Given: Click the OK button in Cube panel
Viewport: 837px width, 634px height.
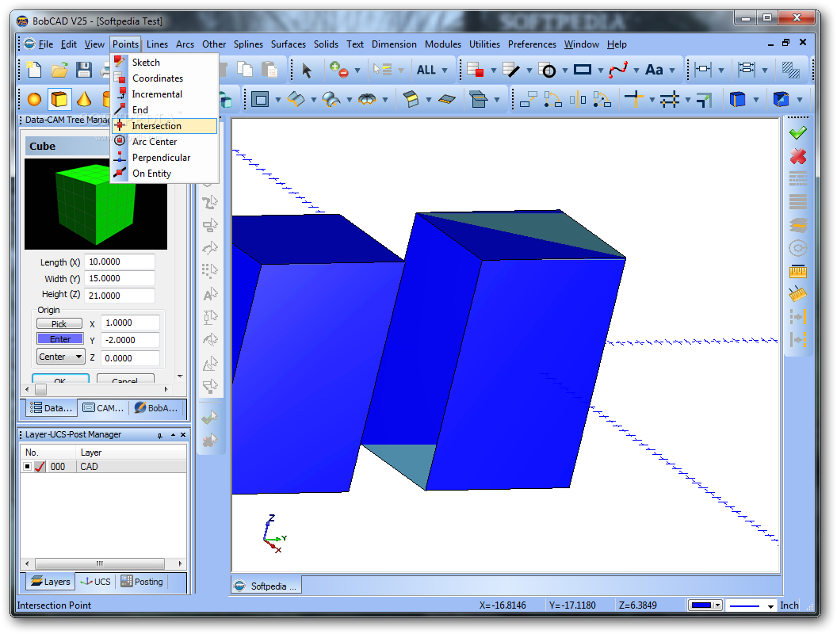Looking at the screenshot, I should point(60,379).
